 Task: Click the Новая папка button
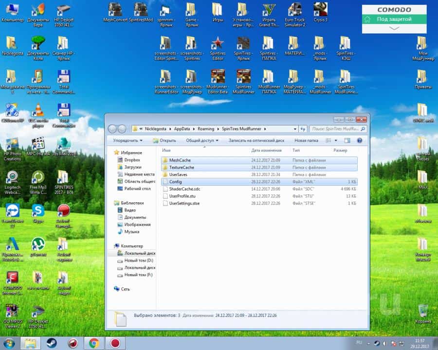coord(306,140)
